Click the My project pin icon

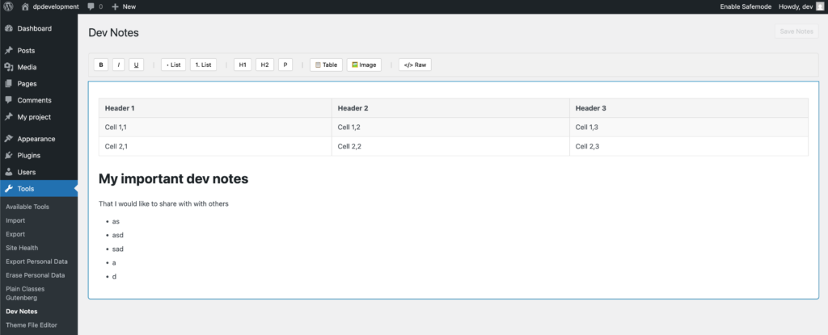coord(8,116)
